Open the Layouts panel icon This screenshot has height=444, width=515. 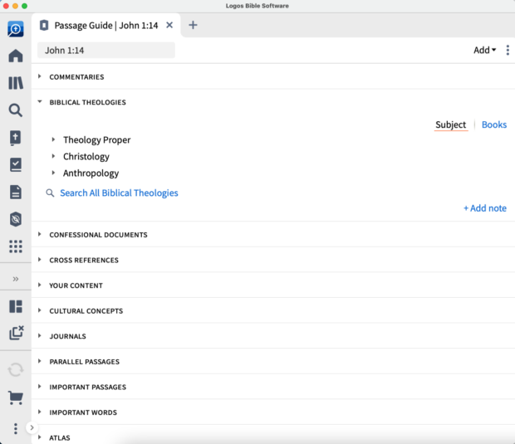click(16, 306)
